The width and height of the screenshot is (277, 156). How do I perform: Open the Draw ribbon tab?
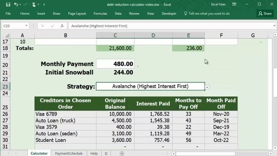click(x=57, y=13)
